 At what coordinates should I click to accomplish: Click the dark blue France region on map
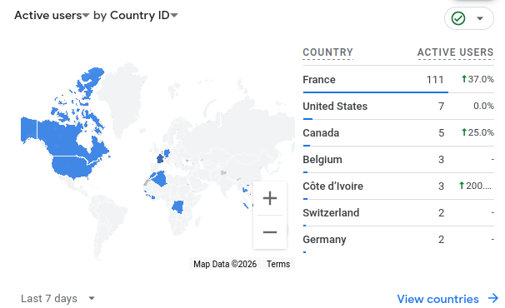pos(160,159)
